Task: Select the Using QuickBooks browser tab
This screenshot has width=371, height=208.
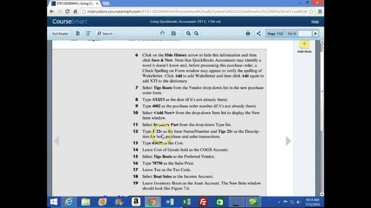Action: 75,3
